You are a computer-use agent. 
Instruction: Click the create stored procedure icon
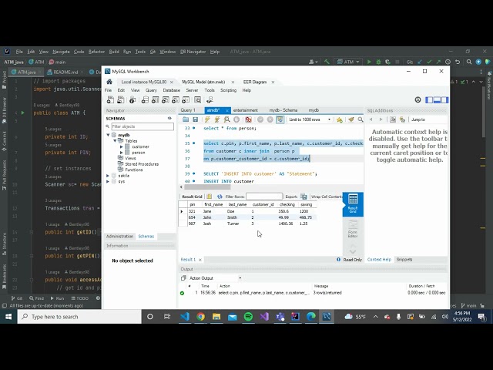(x=176, y=100)
